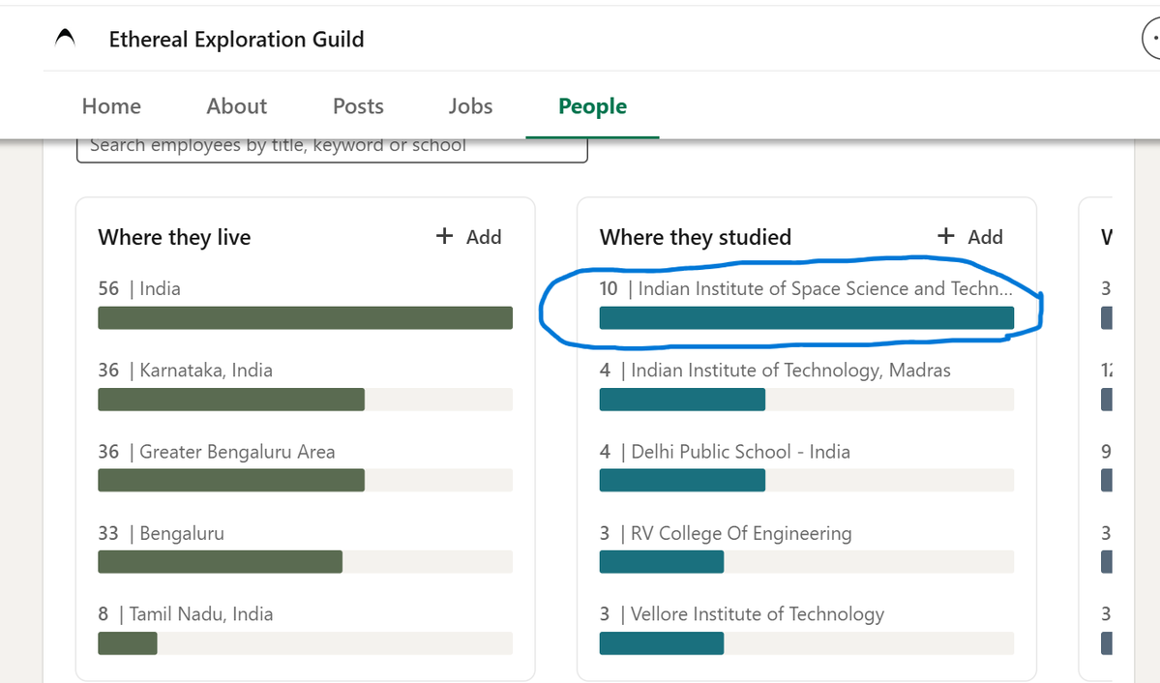Click '10 | Indian Institute of Space Science' label

tap(806, 288)
